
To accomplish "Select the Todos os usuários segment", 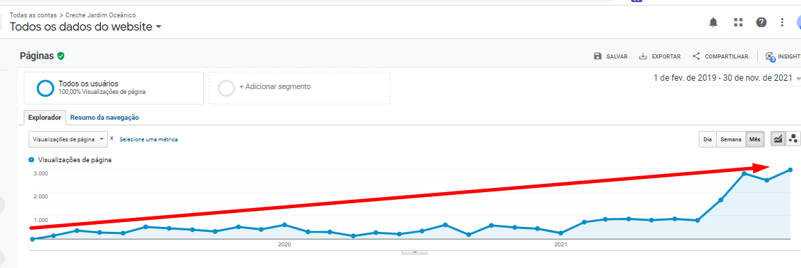I will (113, 88).
